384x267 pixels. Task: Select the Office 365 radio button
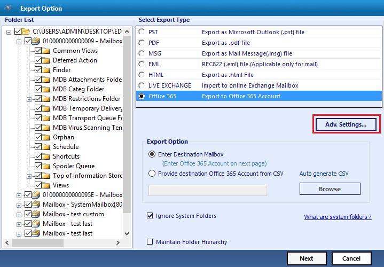pos(142,96)
